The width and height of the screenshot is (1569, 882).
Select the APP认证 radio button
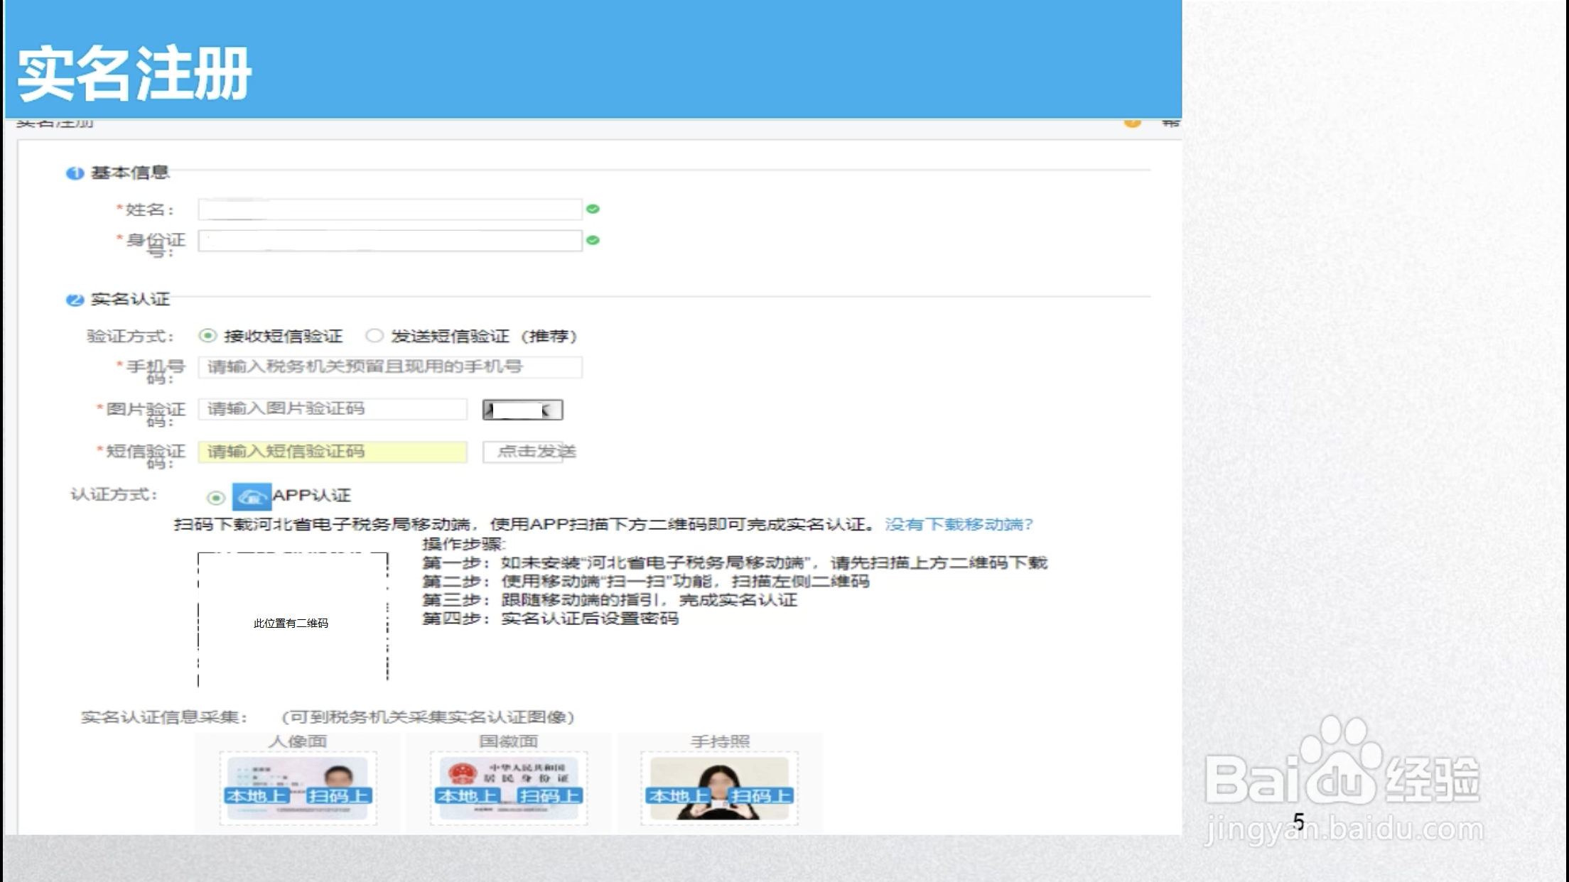click(216, 497)
